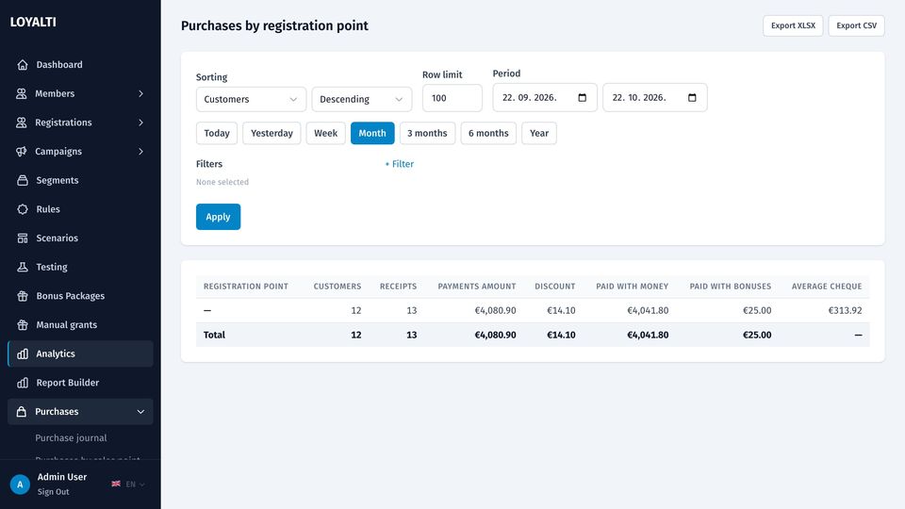Open Scenarios page
This screenshot has width=905, height=509.
pyautogui.click(x=80, y=238)
